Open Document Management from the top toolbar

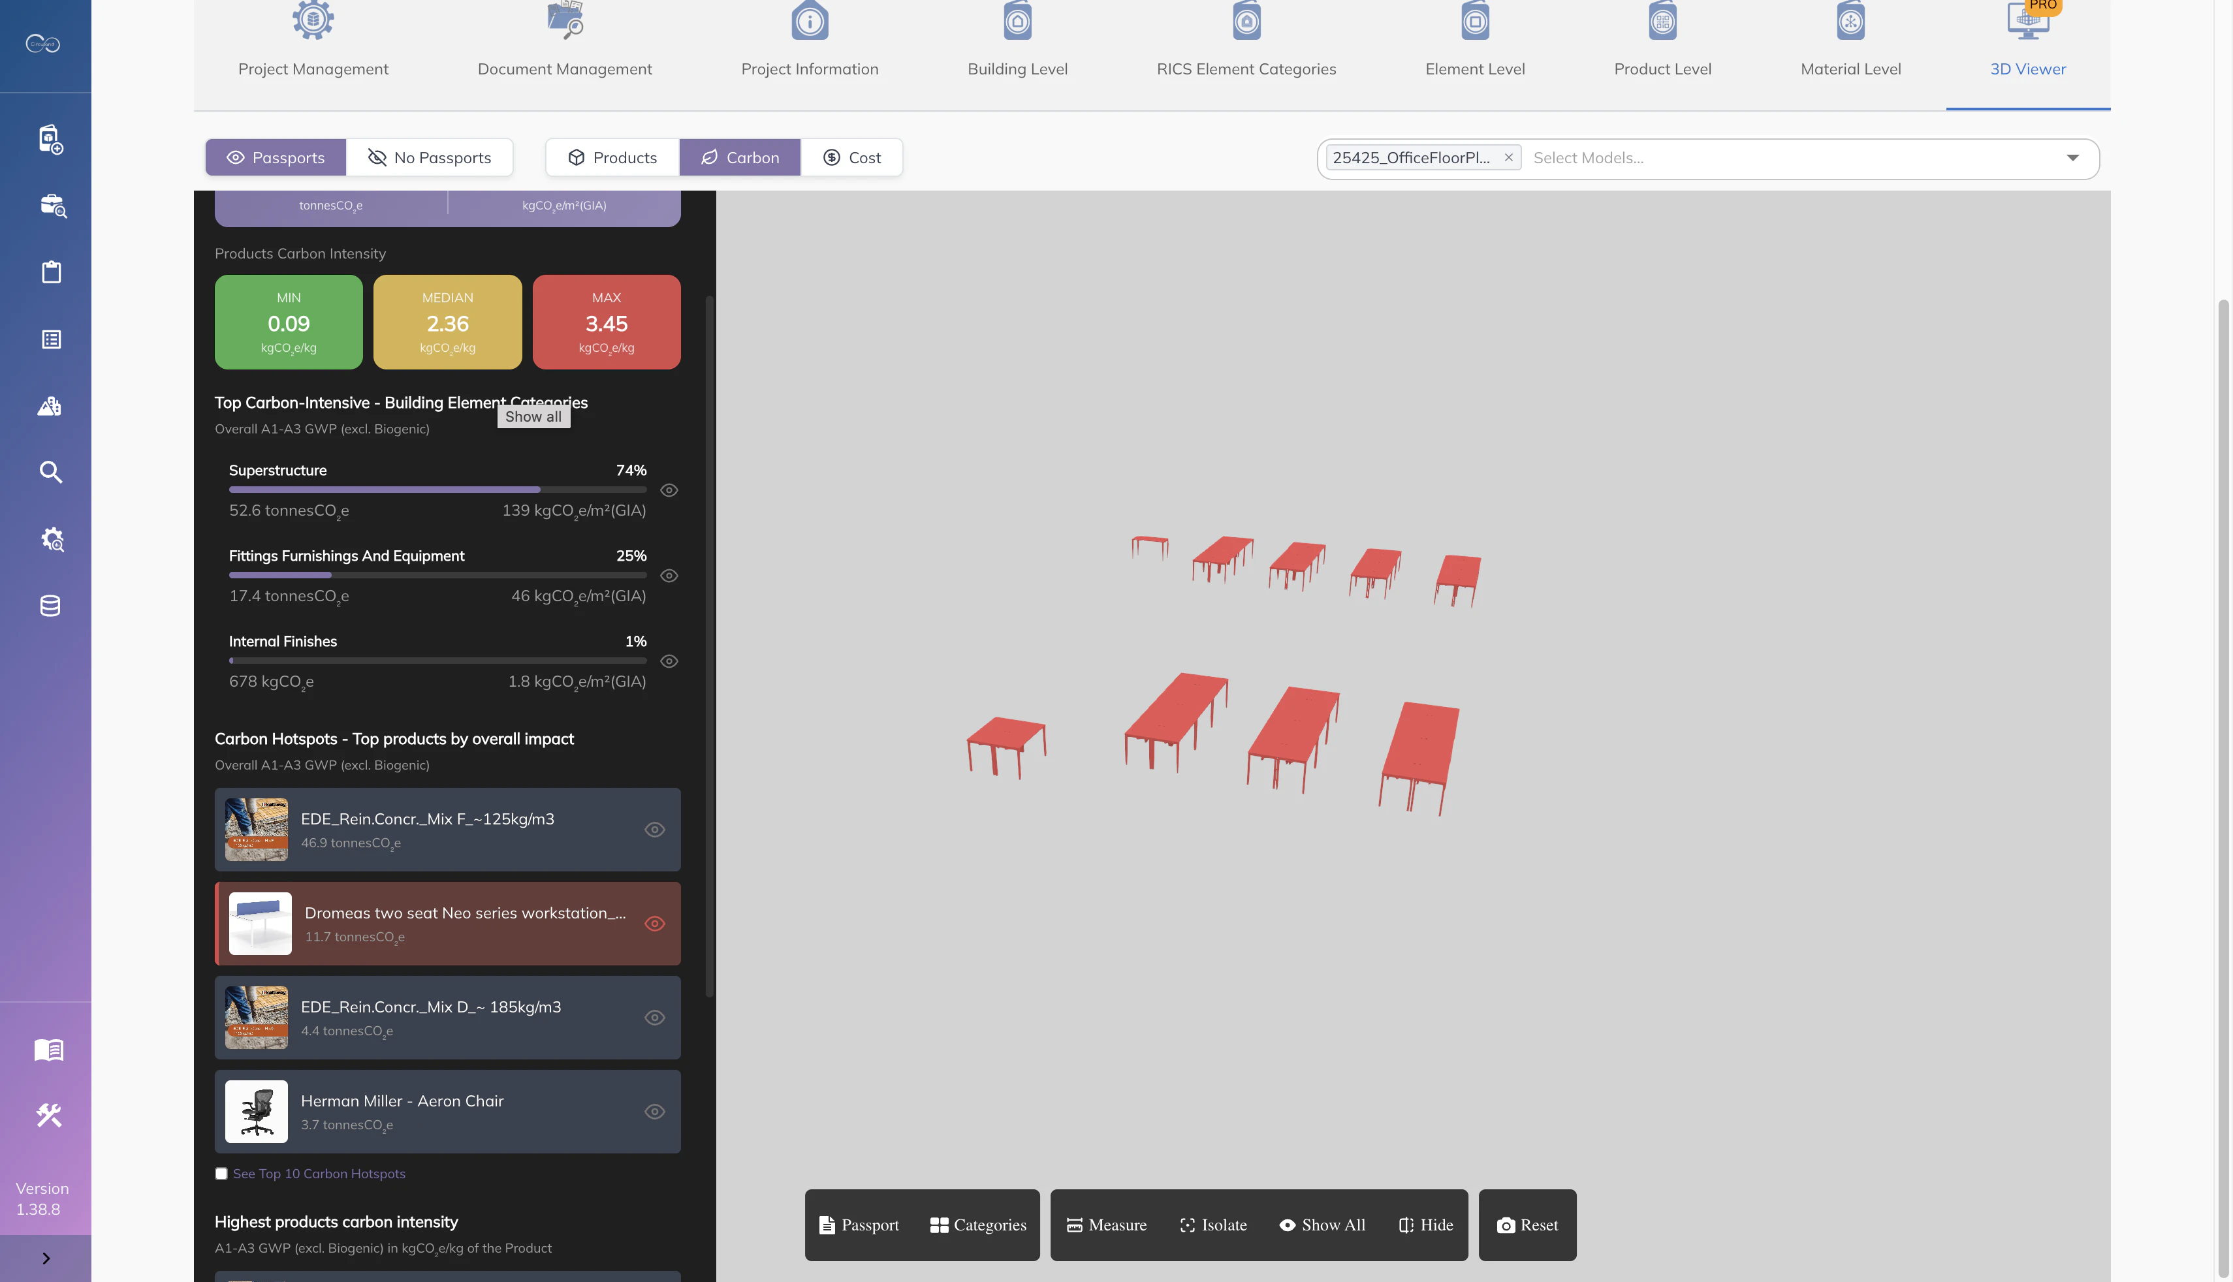(x=564, y=40)
